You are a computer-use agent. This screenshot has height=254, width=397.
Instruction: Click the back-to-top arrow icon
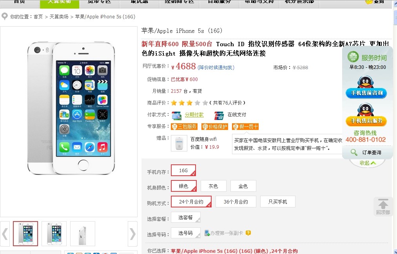(x=383, y=204)
